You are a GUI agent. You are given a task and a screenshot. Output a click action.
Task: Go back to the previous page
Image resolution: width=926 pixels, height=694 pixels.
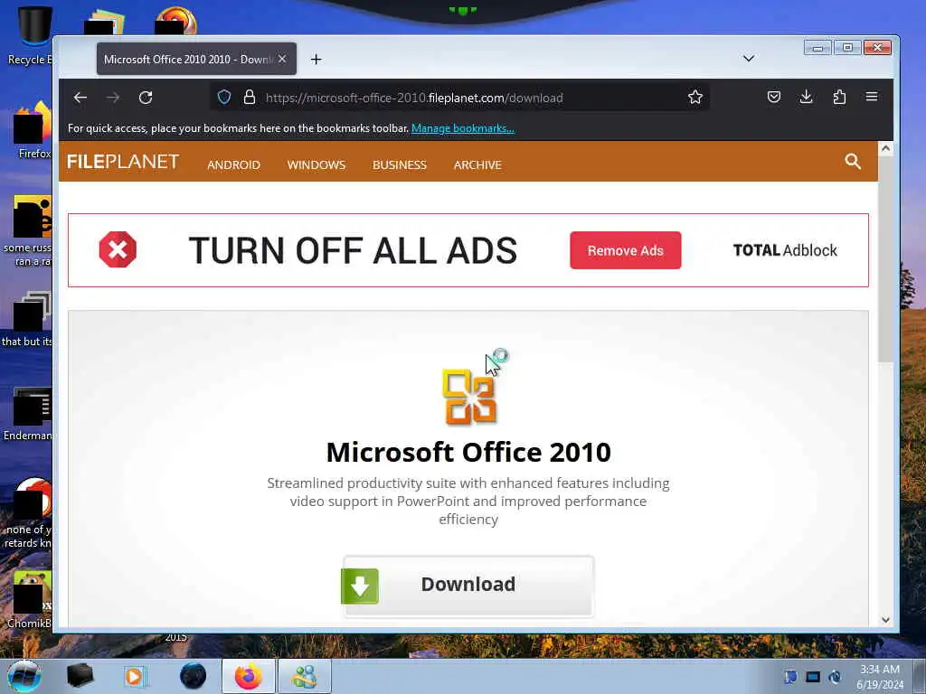[x=80, y=98]
